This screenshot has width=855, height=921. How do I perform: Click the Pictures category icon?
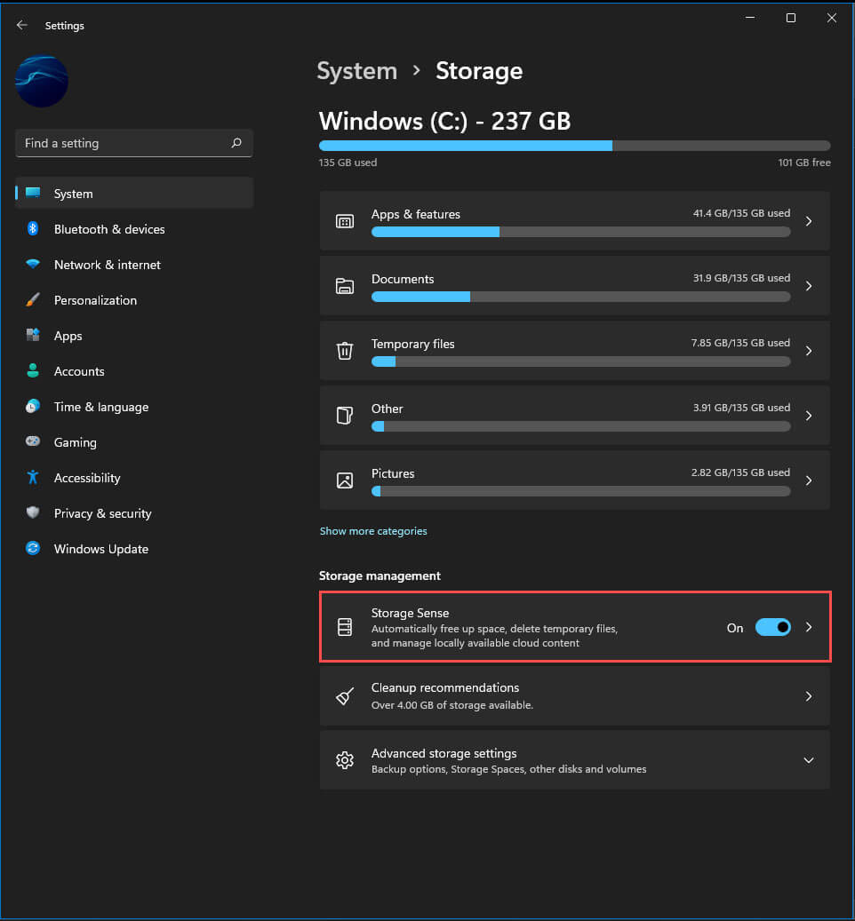344,480
